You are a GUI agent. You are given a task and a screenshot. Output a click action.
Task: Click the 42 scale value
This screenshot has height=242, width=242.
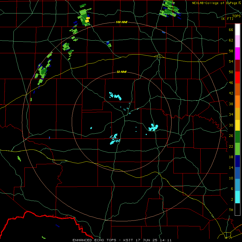coord(231,93)
